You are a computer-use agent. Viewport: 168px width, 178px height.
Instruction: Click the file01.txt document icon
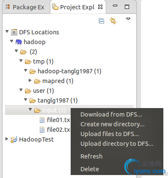pos(42,120)
